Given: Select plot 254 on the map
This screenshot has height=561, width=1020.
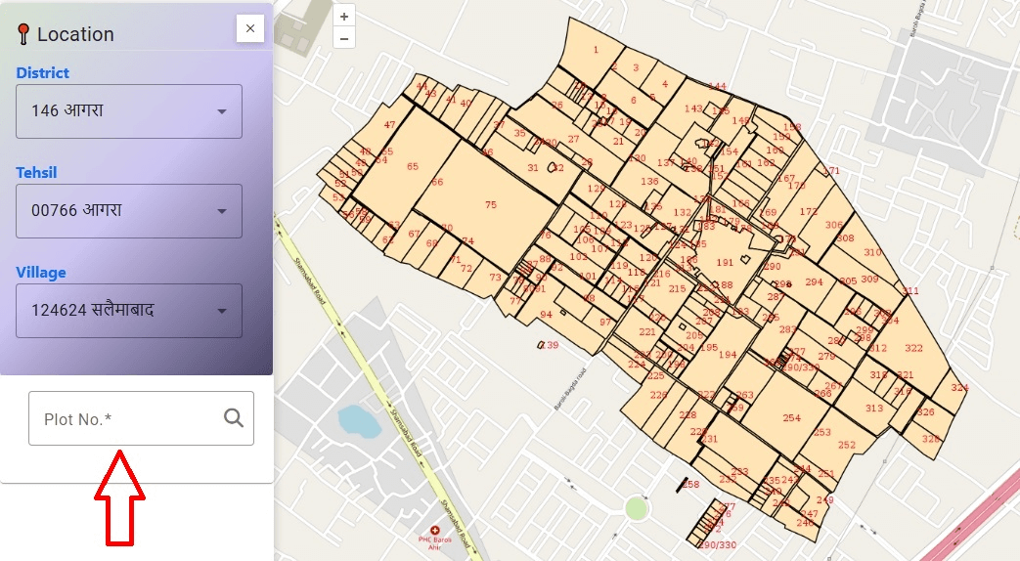Looking at the screenshot, I should click(791, 417).
